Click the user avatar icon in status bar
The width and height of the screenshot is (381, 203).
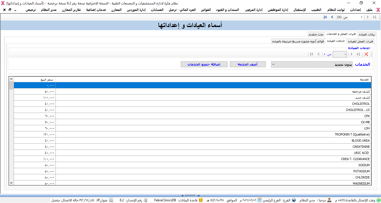point(329,200)
